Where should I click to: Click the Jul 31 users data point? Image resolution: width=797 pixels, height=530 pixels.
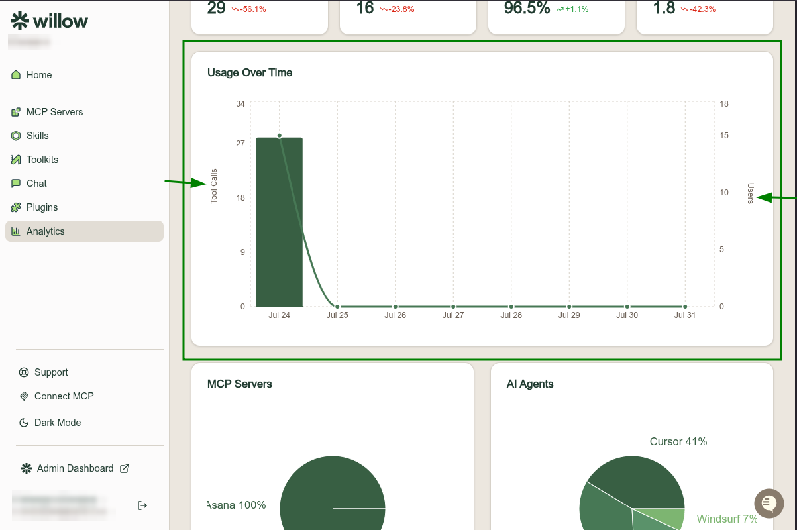click(685, 307)
